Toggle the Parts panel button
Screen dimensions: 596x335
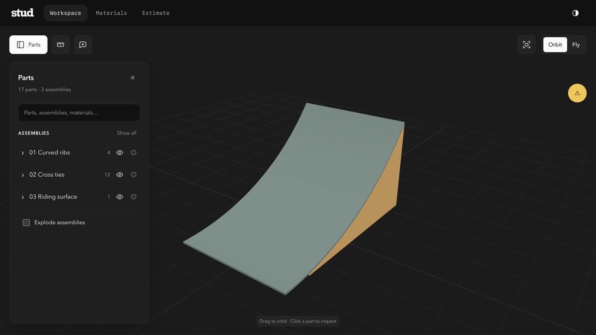[28, 45]
